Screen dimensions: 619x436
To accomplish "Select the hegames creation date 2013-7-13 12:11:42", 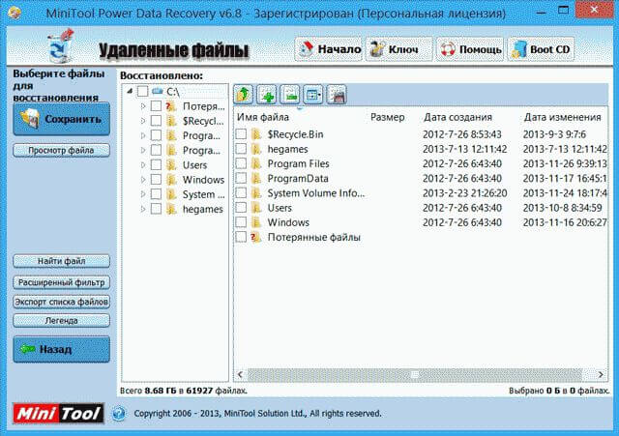I will pos(464,149).
